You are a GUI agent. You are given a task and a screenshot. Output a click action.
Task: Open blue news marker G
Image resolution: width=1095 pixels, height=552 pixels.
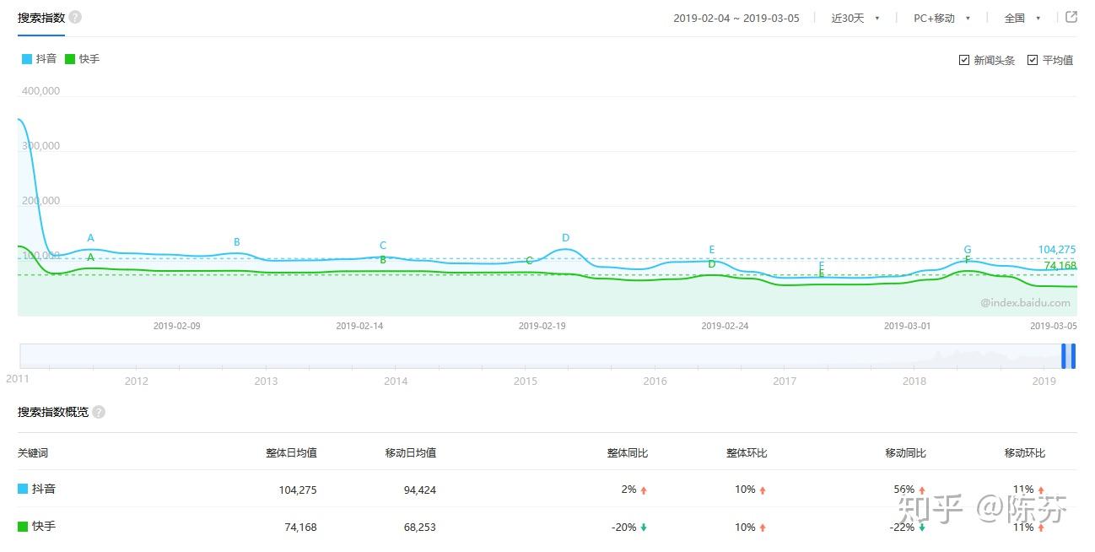point(968,250)
